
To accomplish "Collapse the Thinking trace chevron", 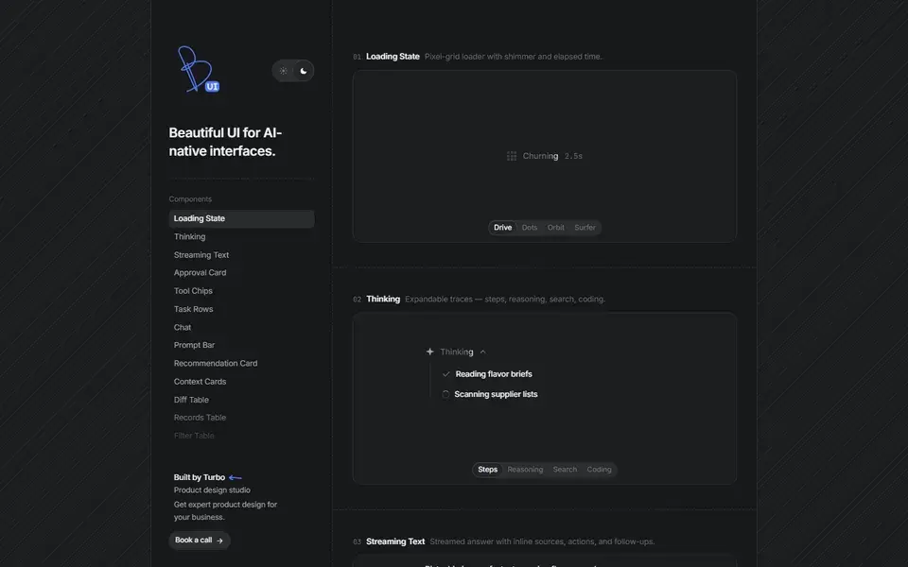I will pos(483,352).
